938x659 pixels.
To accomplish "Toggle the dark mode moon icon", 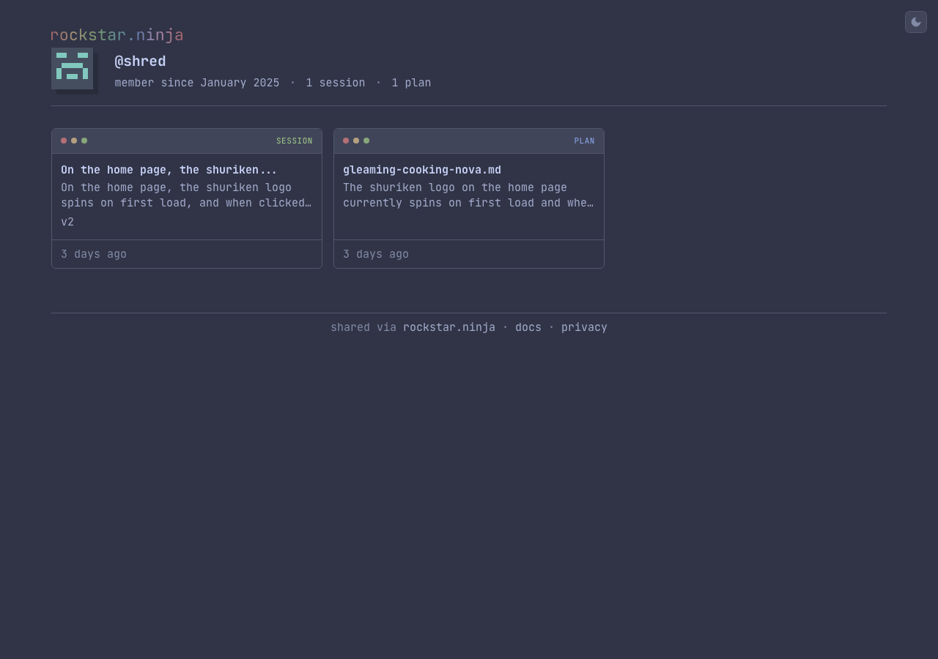I will point(915,22).
